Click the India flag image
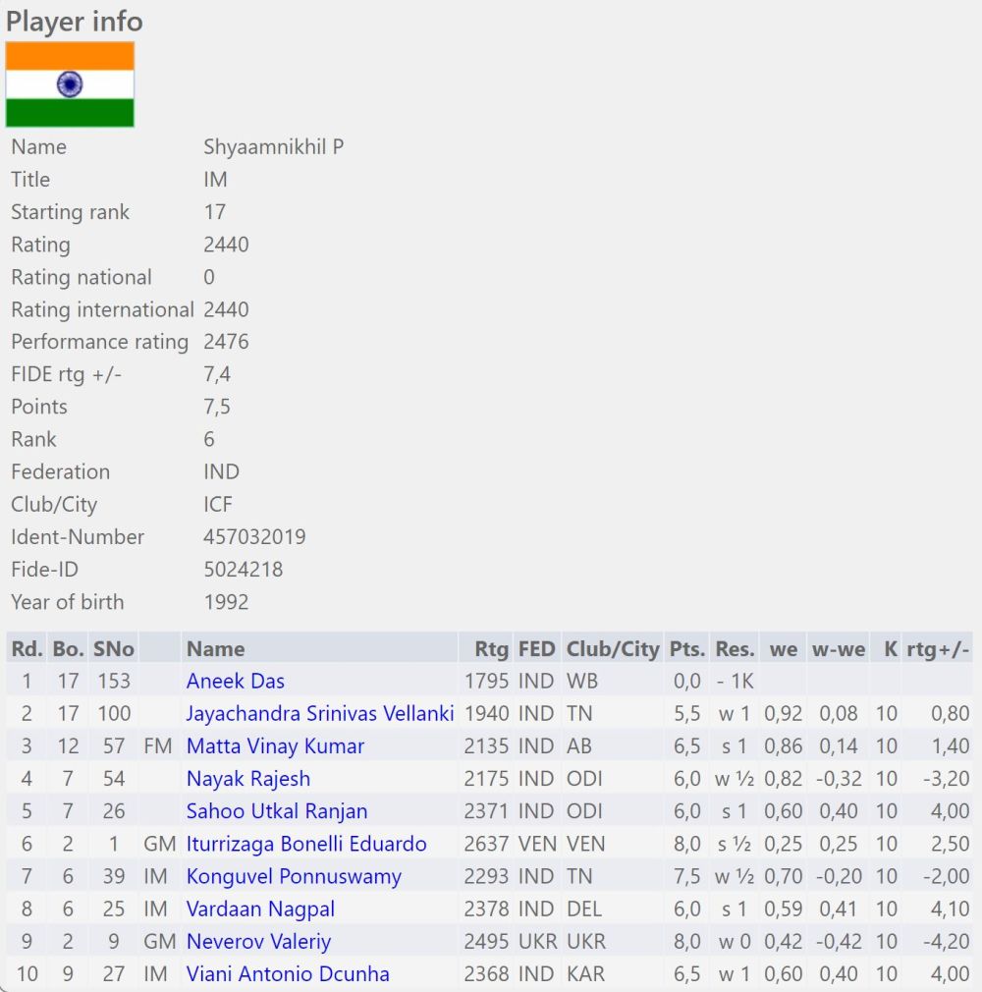The height and width of the screenshot is (992, 982). [70, 84]
